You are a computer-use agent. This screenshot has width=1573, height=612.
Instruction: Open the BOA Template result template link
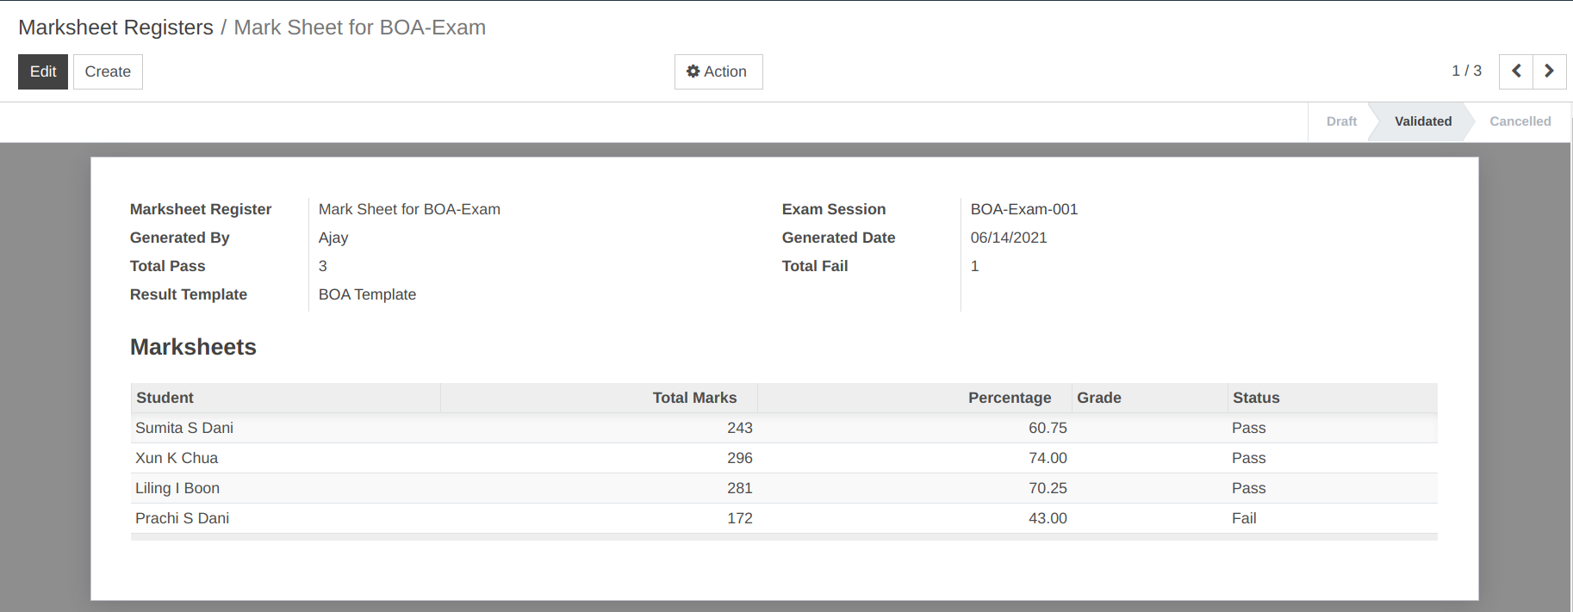pos(367,294)
